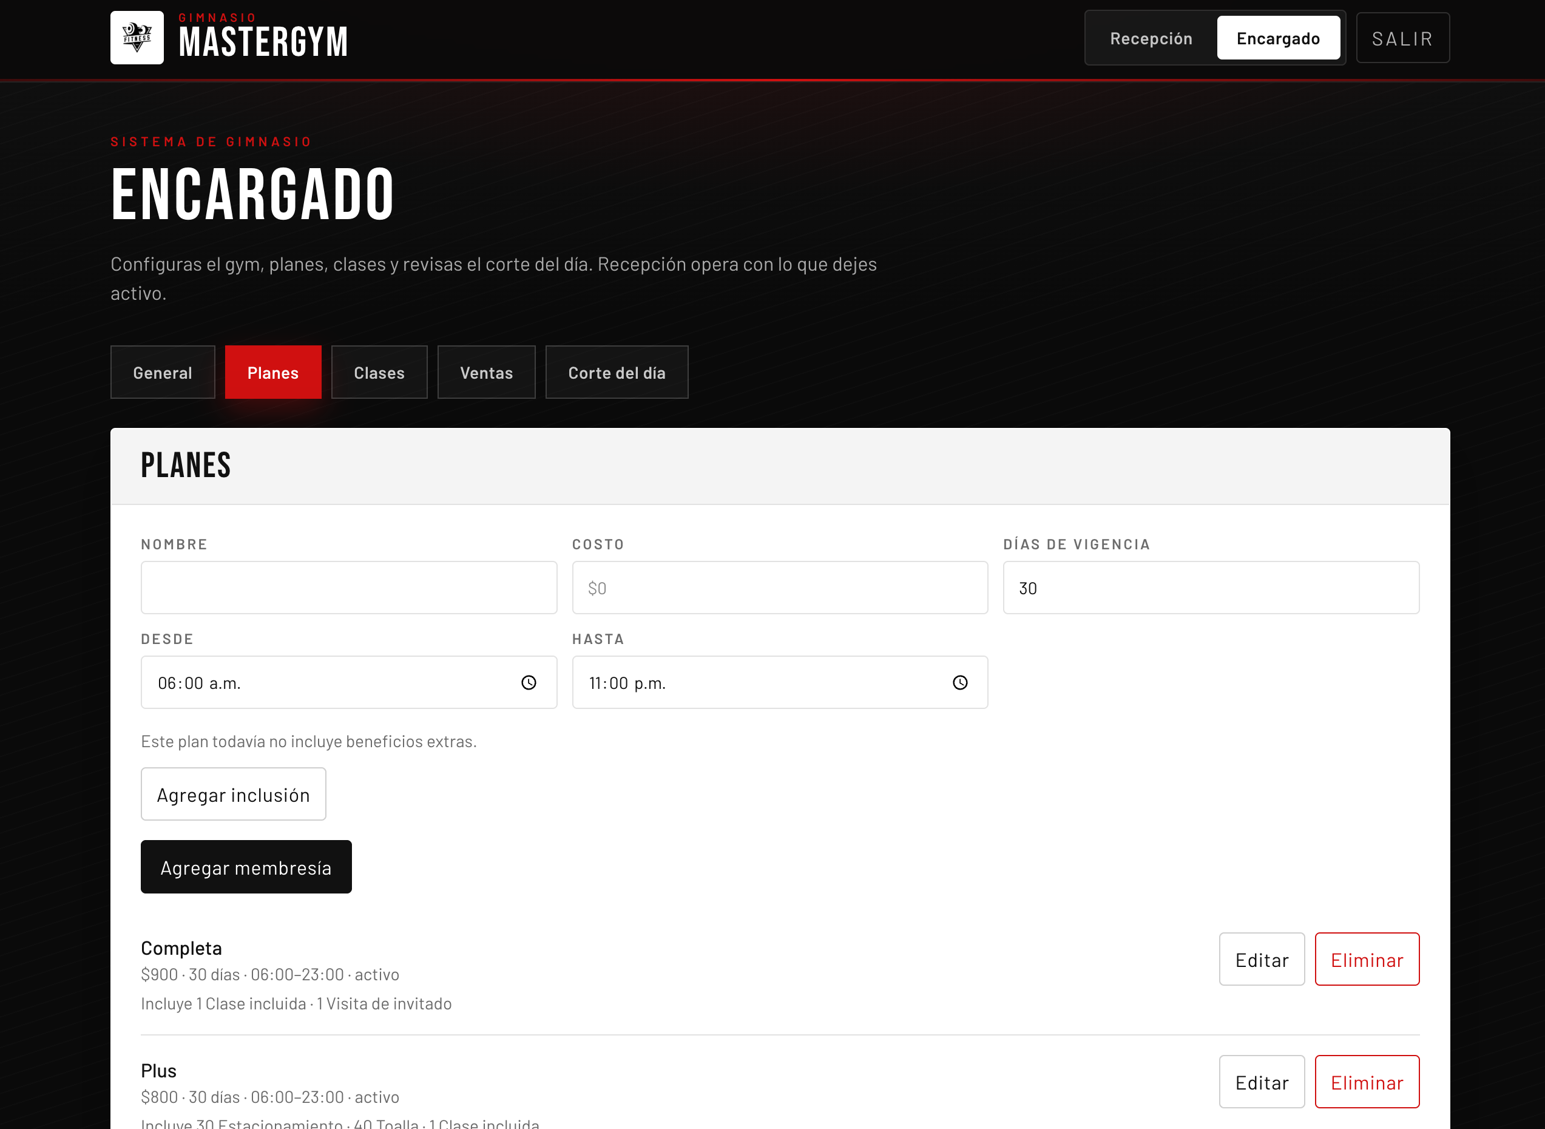Click the Hasta time value 11:00 p.m.
Screen dimensions: 1545x1129
[x=627, y=683]
